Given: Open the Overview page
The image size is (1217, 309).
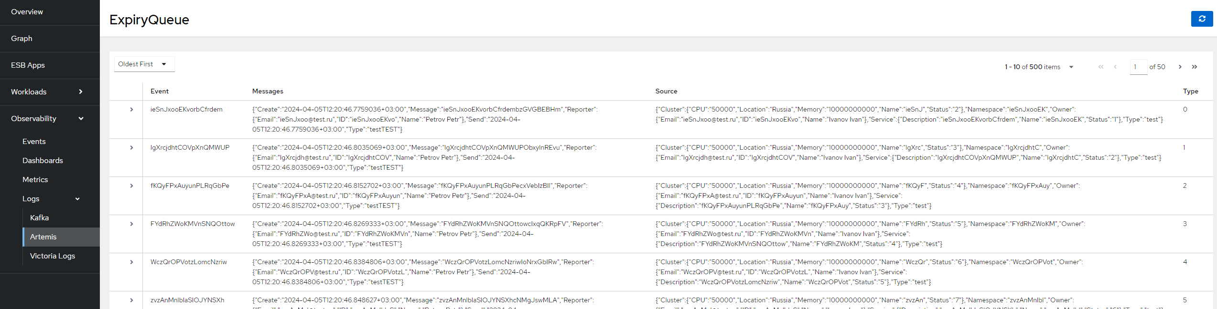Looking at the screenshot, I should click(x=27, y=12).
